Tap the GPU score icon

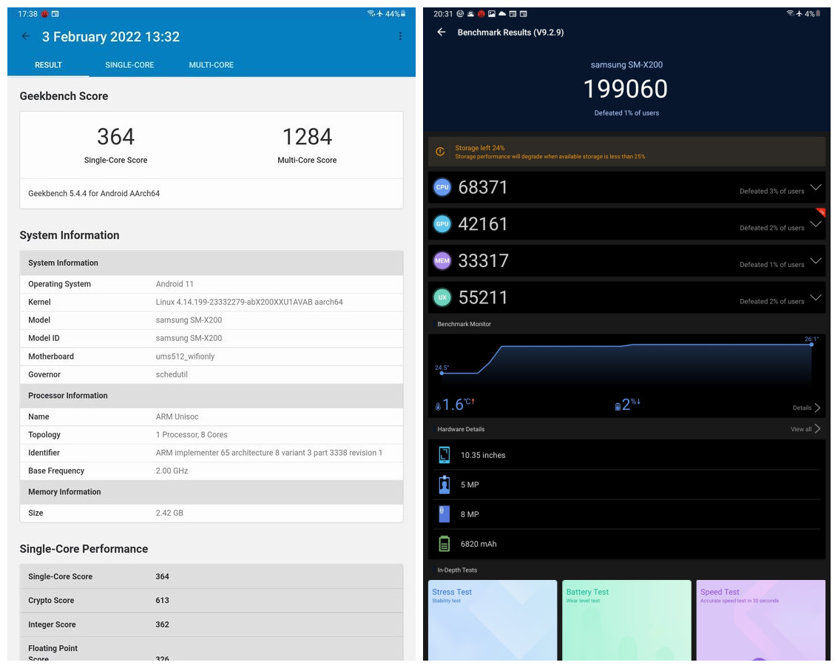point(442,224)
